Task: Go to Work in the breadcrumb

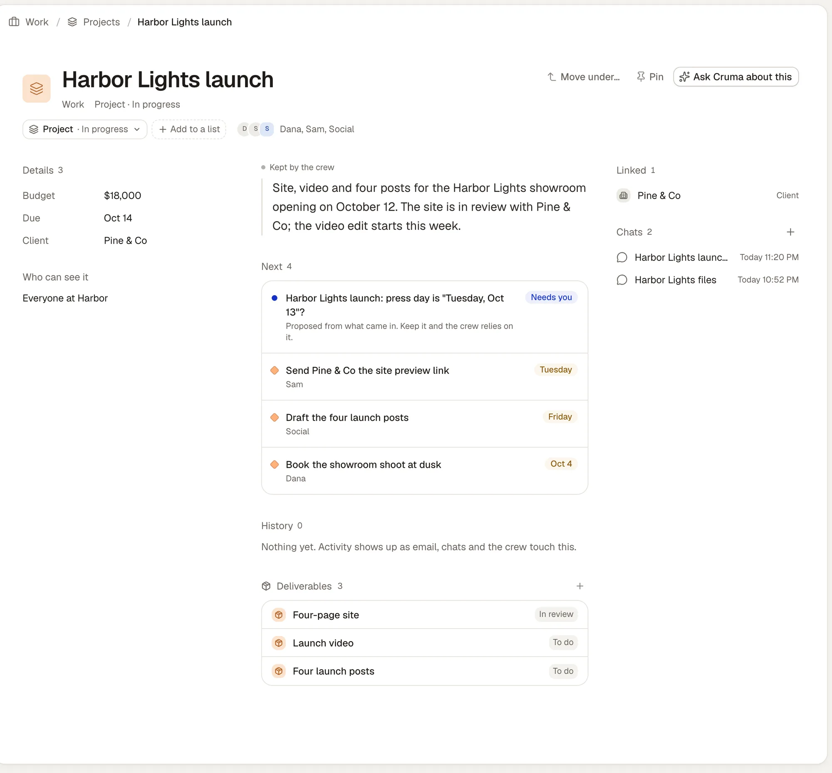Action: (x=37, y=22)
